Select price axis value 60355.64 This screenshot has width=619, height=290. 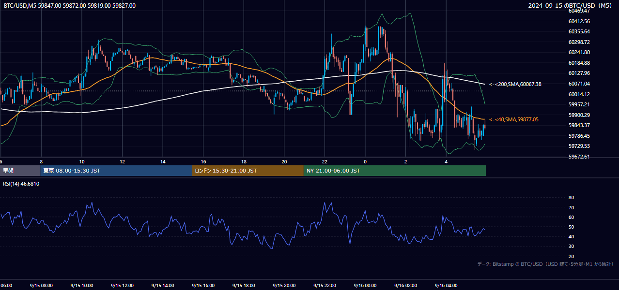(x=579, y=31)
